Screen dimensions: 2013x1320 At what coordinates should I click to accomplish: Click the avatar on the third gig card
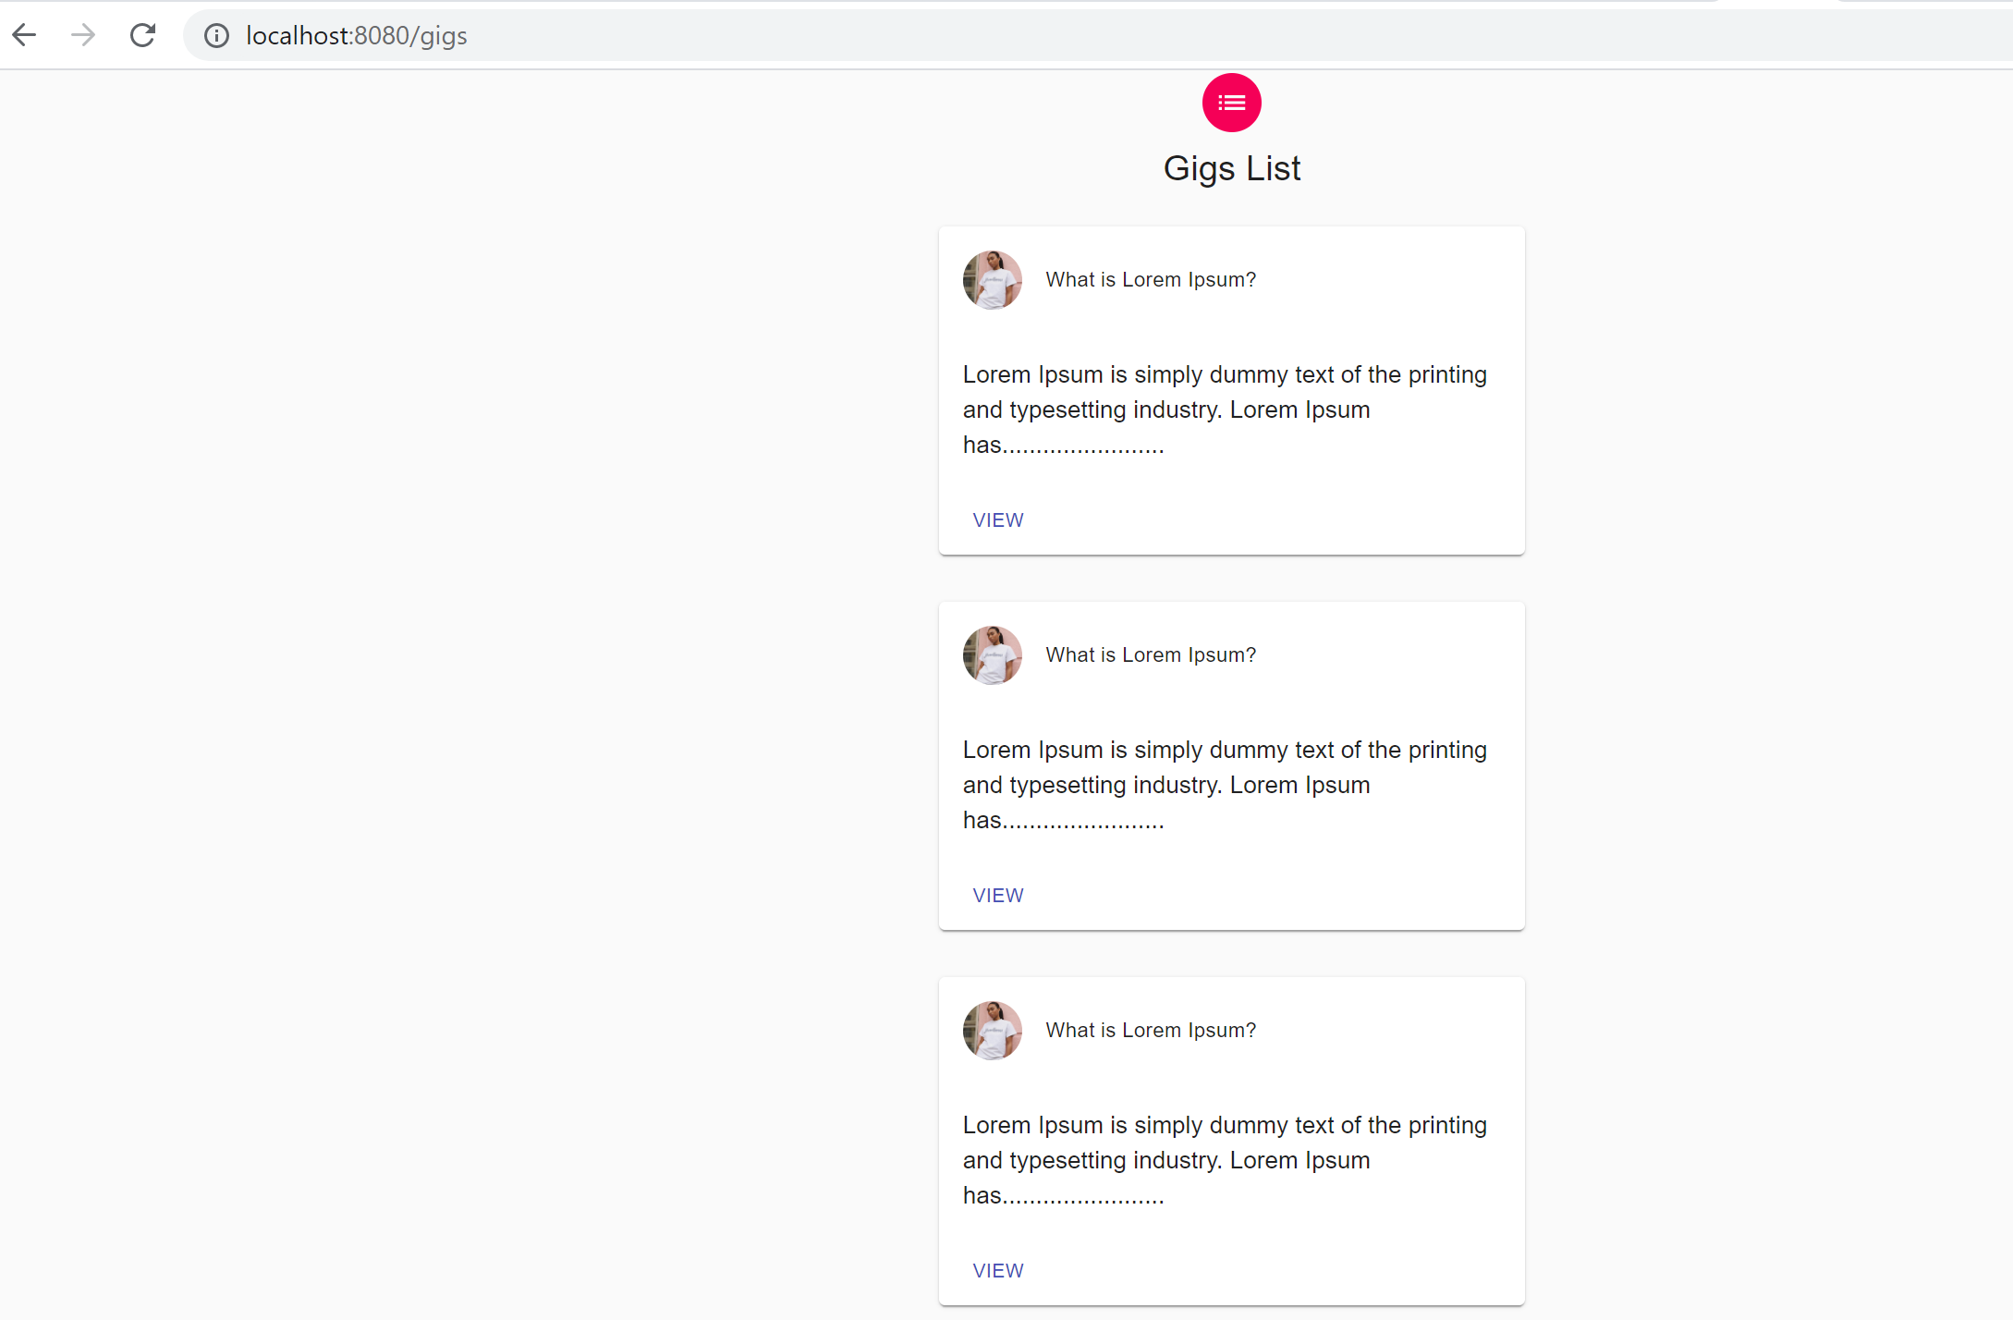coord(993,1031)
